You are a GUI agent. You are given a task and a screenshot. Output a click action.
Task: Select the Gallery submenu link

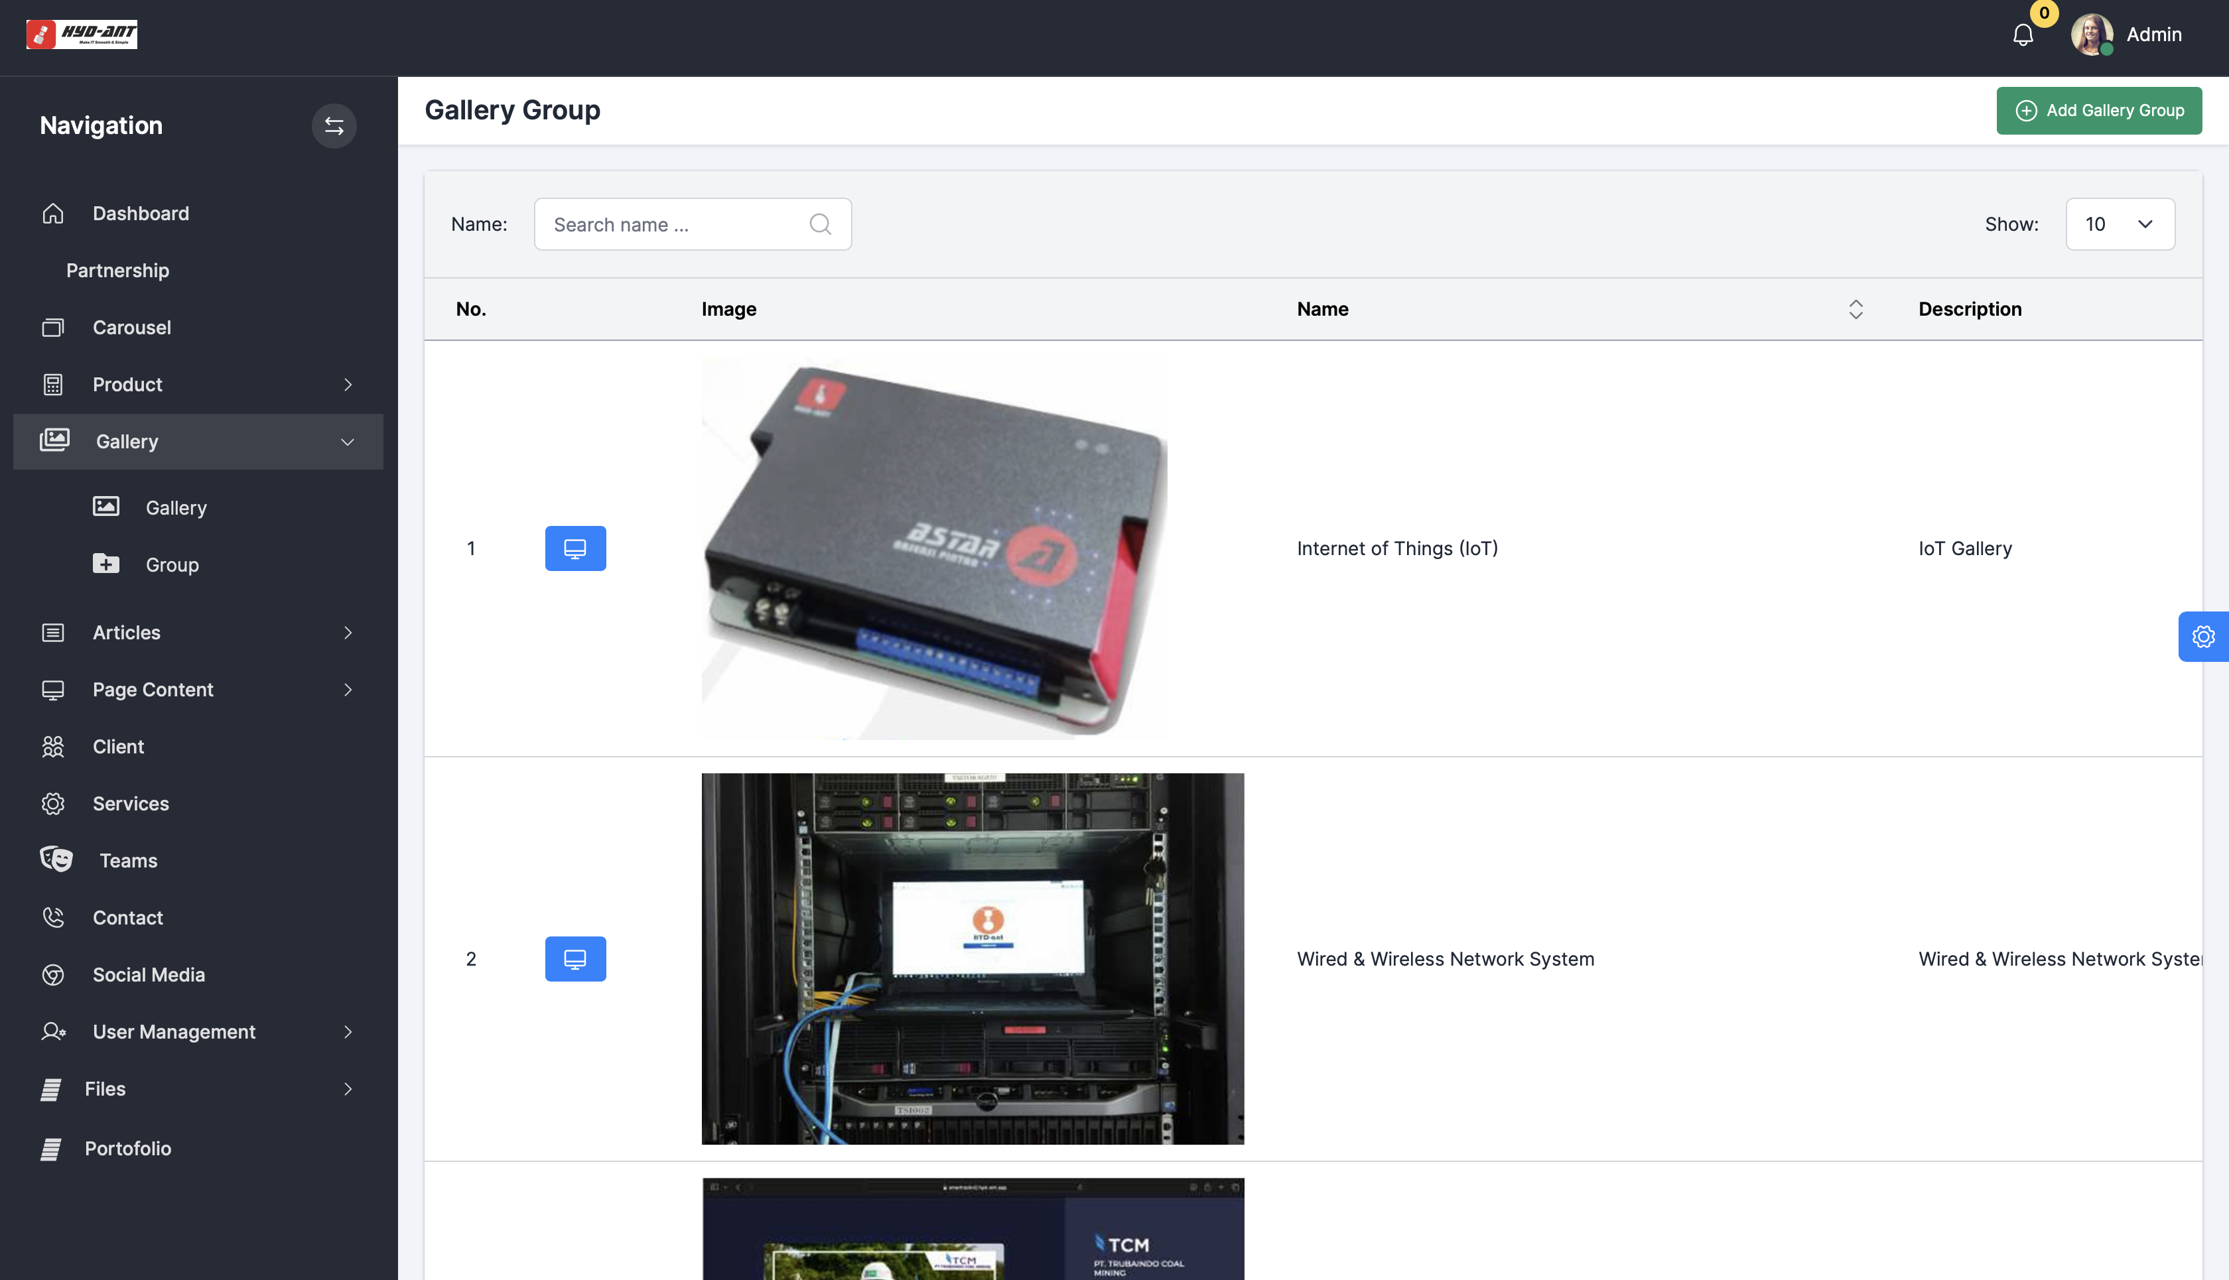tap(176, 508)
